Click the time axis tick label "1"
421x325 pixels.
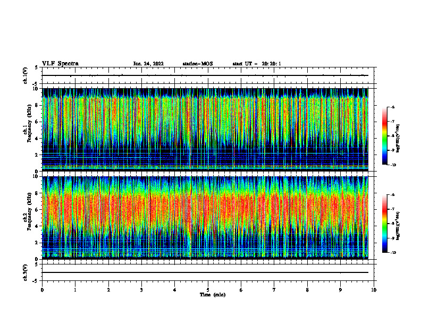click(75, 290)
